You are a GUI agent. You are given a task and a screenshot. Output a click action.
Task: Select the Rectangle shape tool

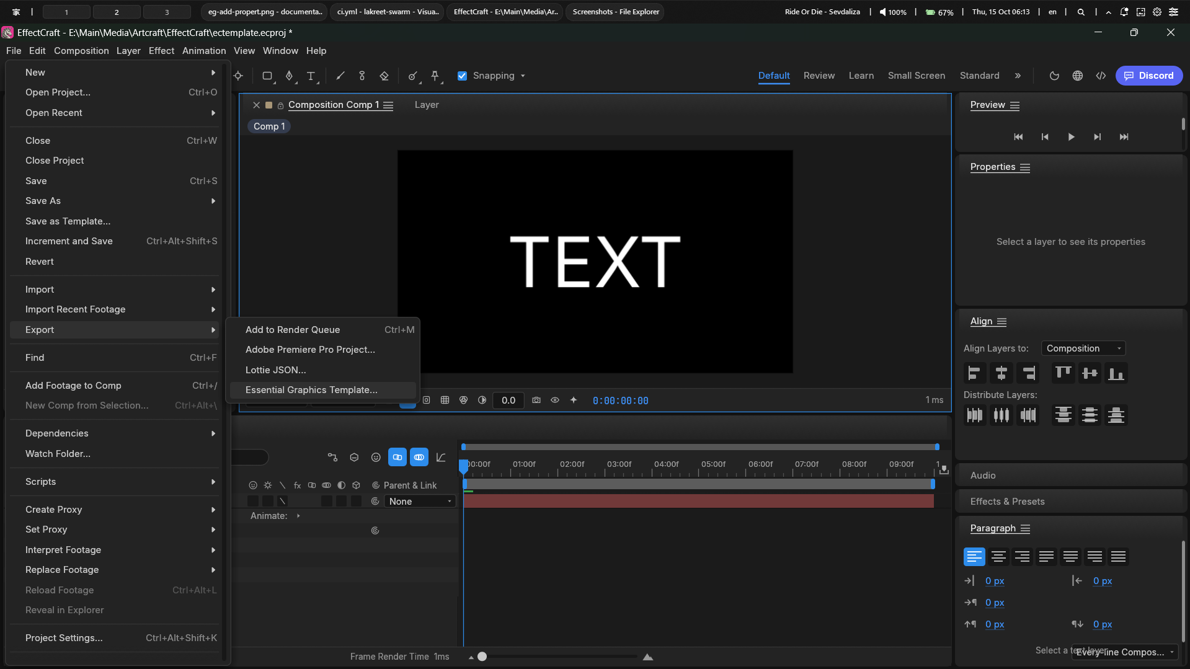coord(267,76)
